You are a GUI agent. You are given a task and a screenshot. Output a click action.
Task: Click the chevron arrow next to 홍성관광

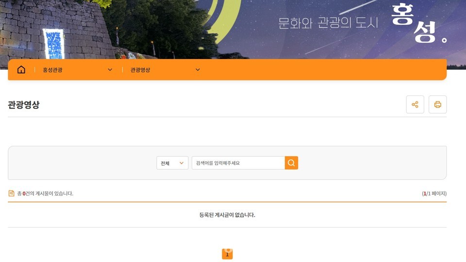(x=110, y=70)
